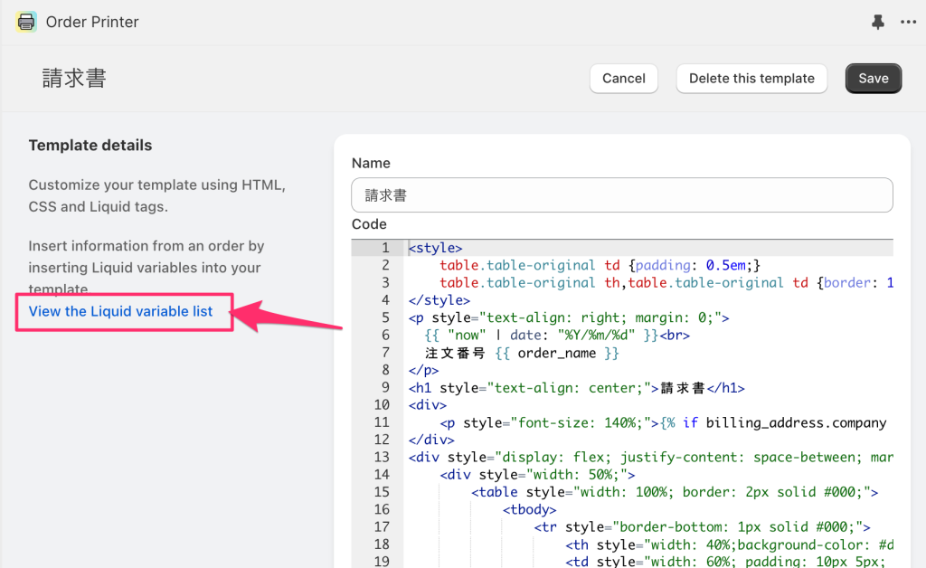The height and width of the screenshot is (568, 926).
Task: Click order_name variable on line 7
Action: point(557,353)
